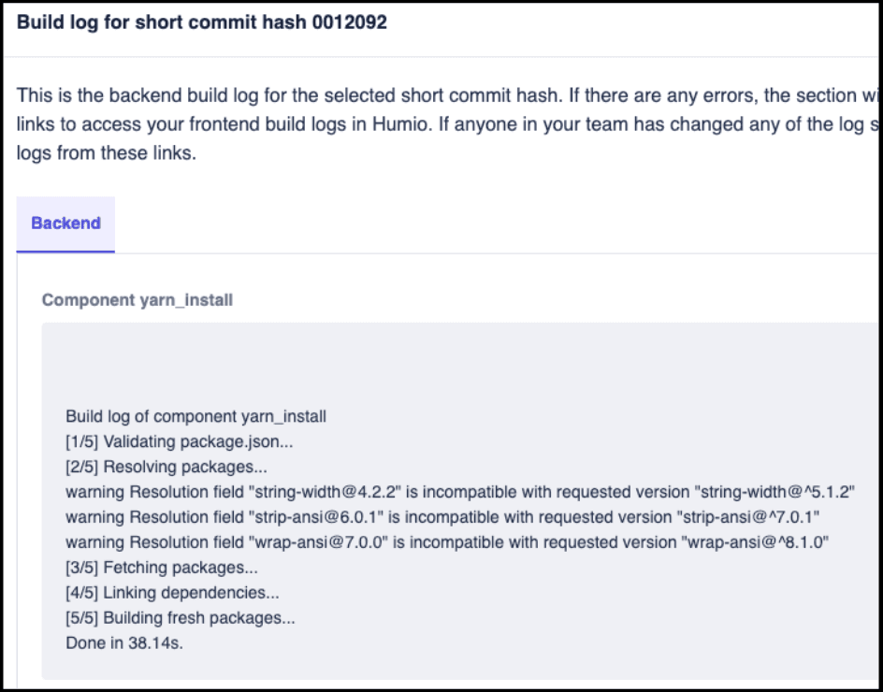Select the Resolving packages log line
Image resolution: width=883 pixels, height=692 pixels.
[166, 467]
